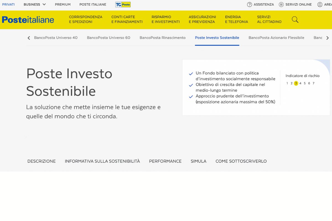Click the Posteitaliane logo
The width and height of the screenshot is (332, 221).
28,19
